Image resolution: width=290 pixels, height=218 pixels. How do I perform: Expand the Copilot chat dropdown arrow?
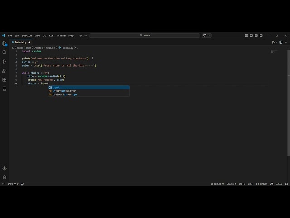coord(209,35)
